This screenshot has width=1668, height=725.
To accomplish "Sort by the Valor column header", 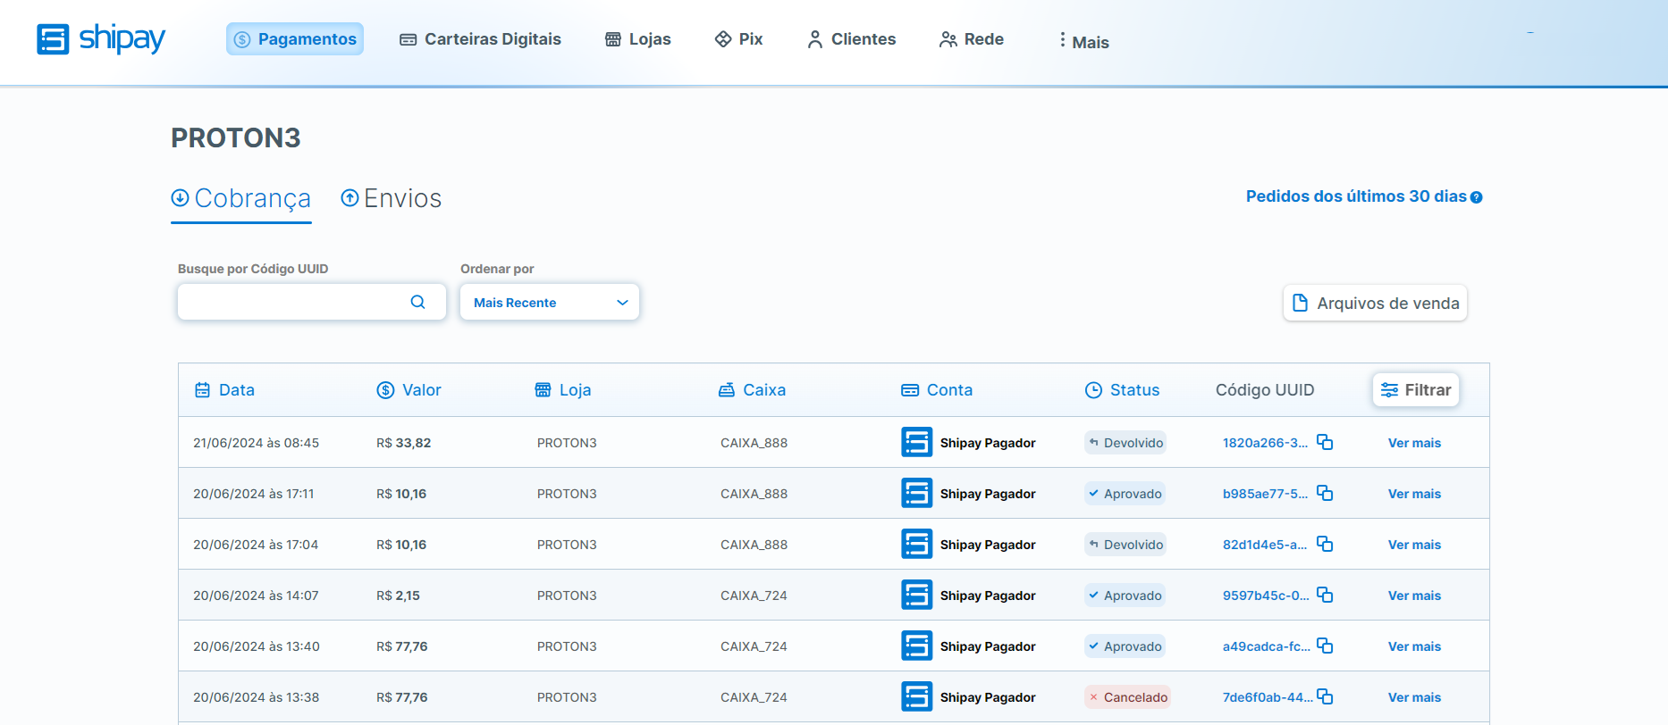I will [x=409, y=390].
